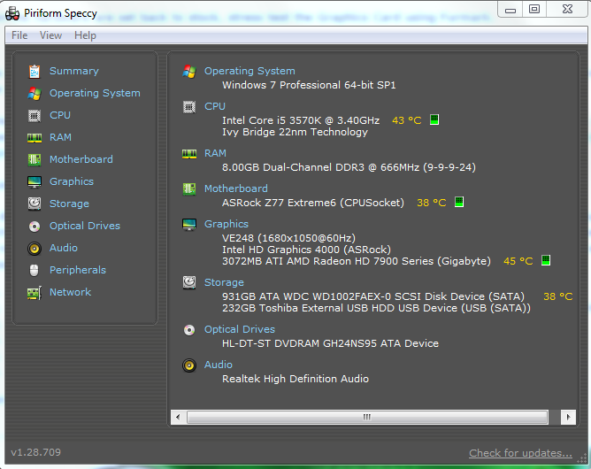The image size is (591, 469).
Task: Click the scrollbar right arrow
Action: [568, 417]
